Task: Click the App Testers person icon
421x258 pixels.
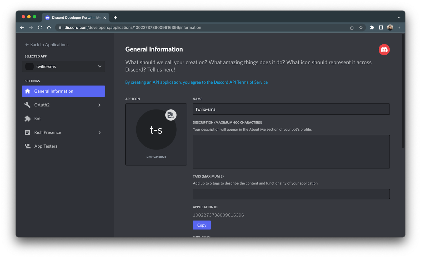Action: (x=28, y=146)
